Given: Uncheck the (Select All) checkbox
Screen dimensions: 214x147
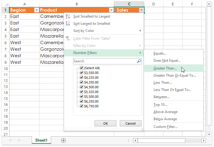Looking at the screenshot, I should pyautogui.click(x=81, y=68).
